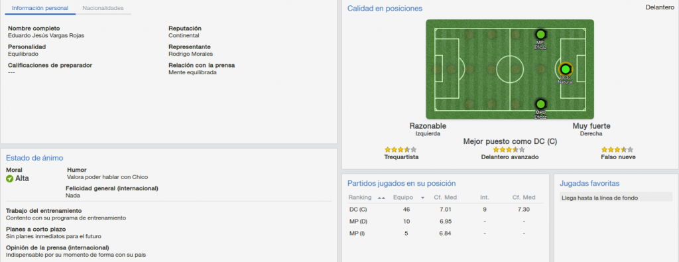Sort by first Cf. Med column header

[x=445, y=198]
